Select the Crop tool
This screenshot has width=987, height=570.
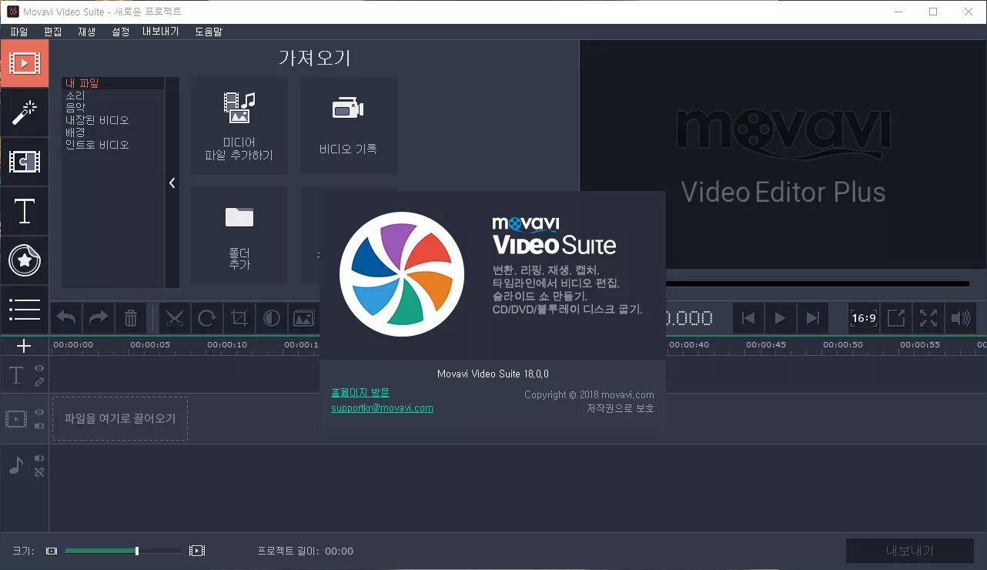(239, 318)
